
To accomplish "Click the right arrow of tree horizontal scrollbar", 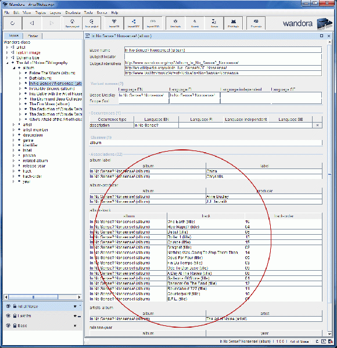I will pyautogui.click(x=79, y=297).
